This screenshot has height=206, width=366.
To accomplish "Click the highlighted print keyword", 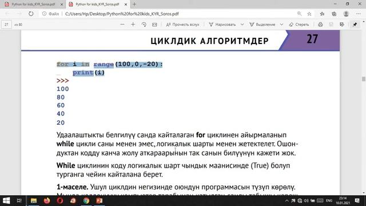I will pos(83,73).
